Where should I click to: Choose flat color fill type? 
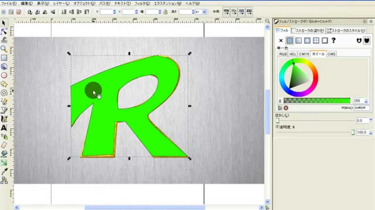pos(289,41)
